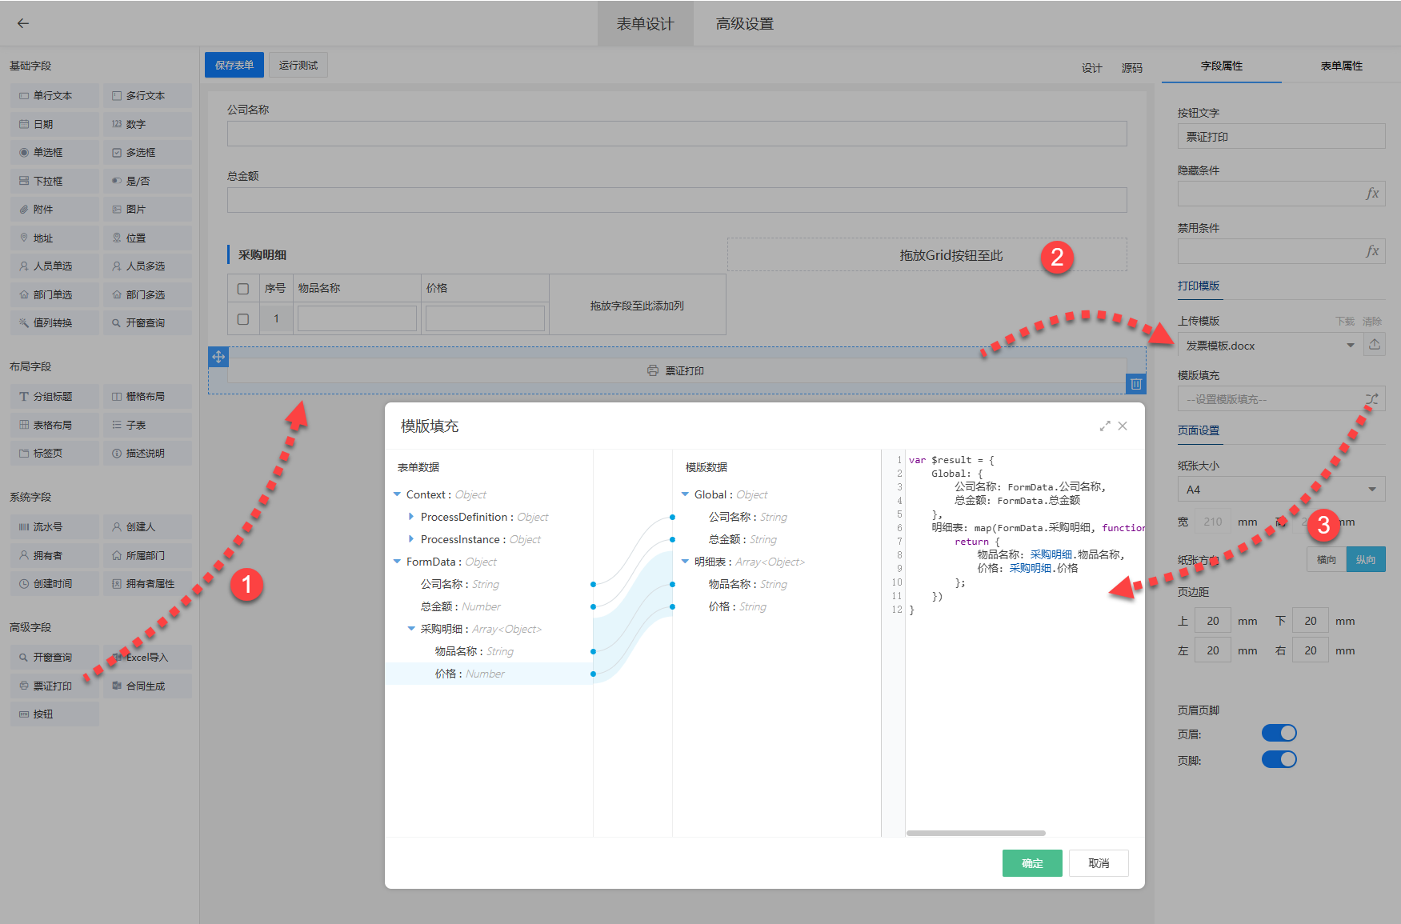Toggle the page footer switch

(1279, 759)
